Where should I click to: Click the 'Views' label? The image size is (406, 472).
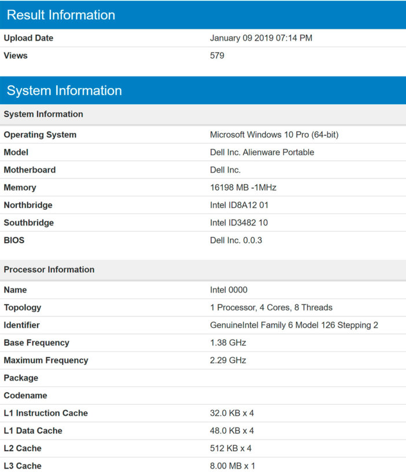click(x=16, y=56)
